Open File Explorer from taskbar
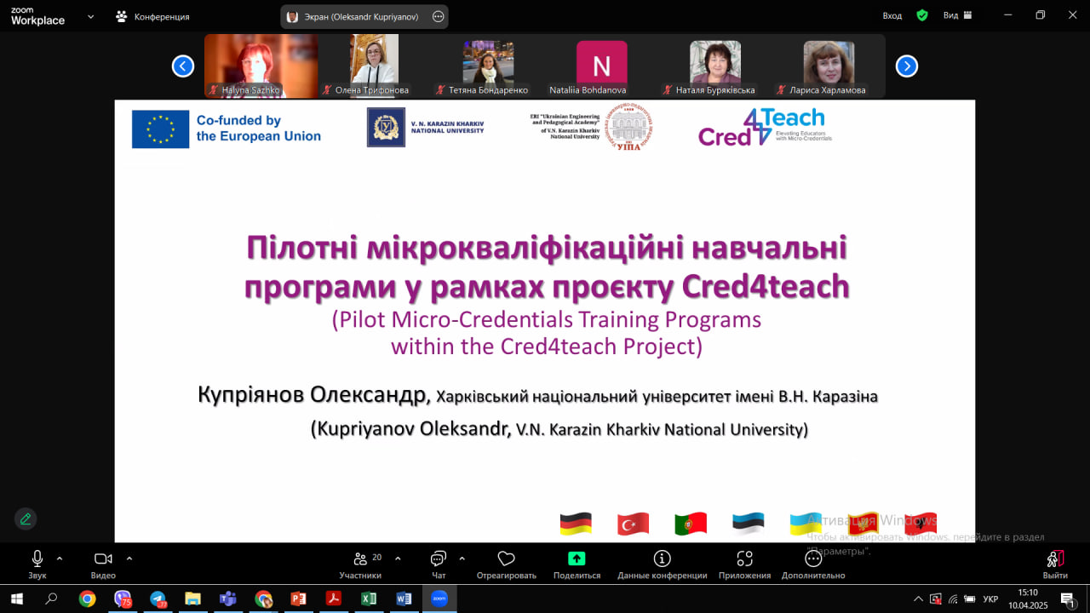The image size is (1090, 613). tap(192, 599)
